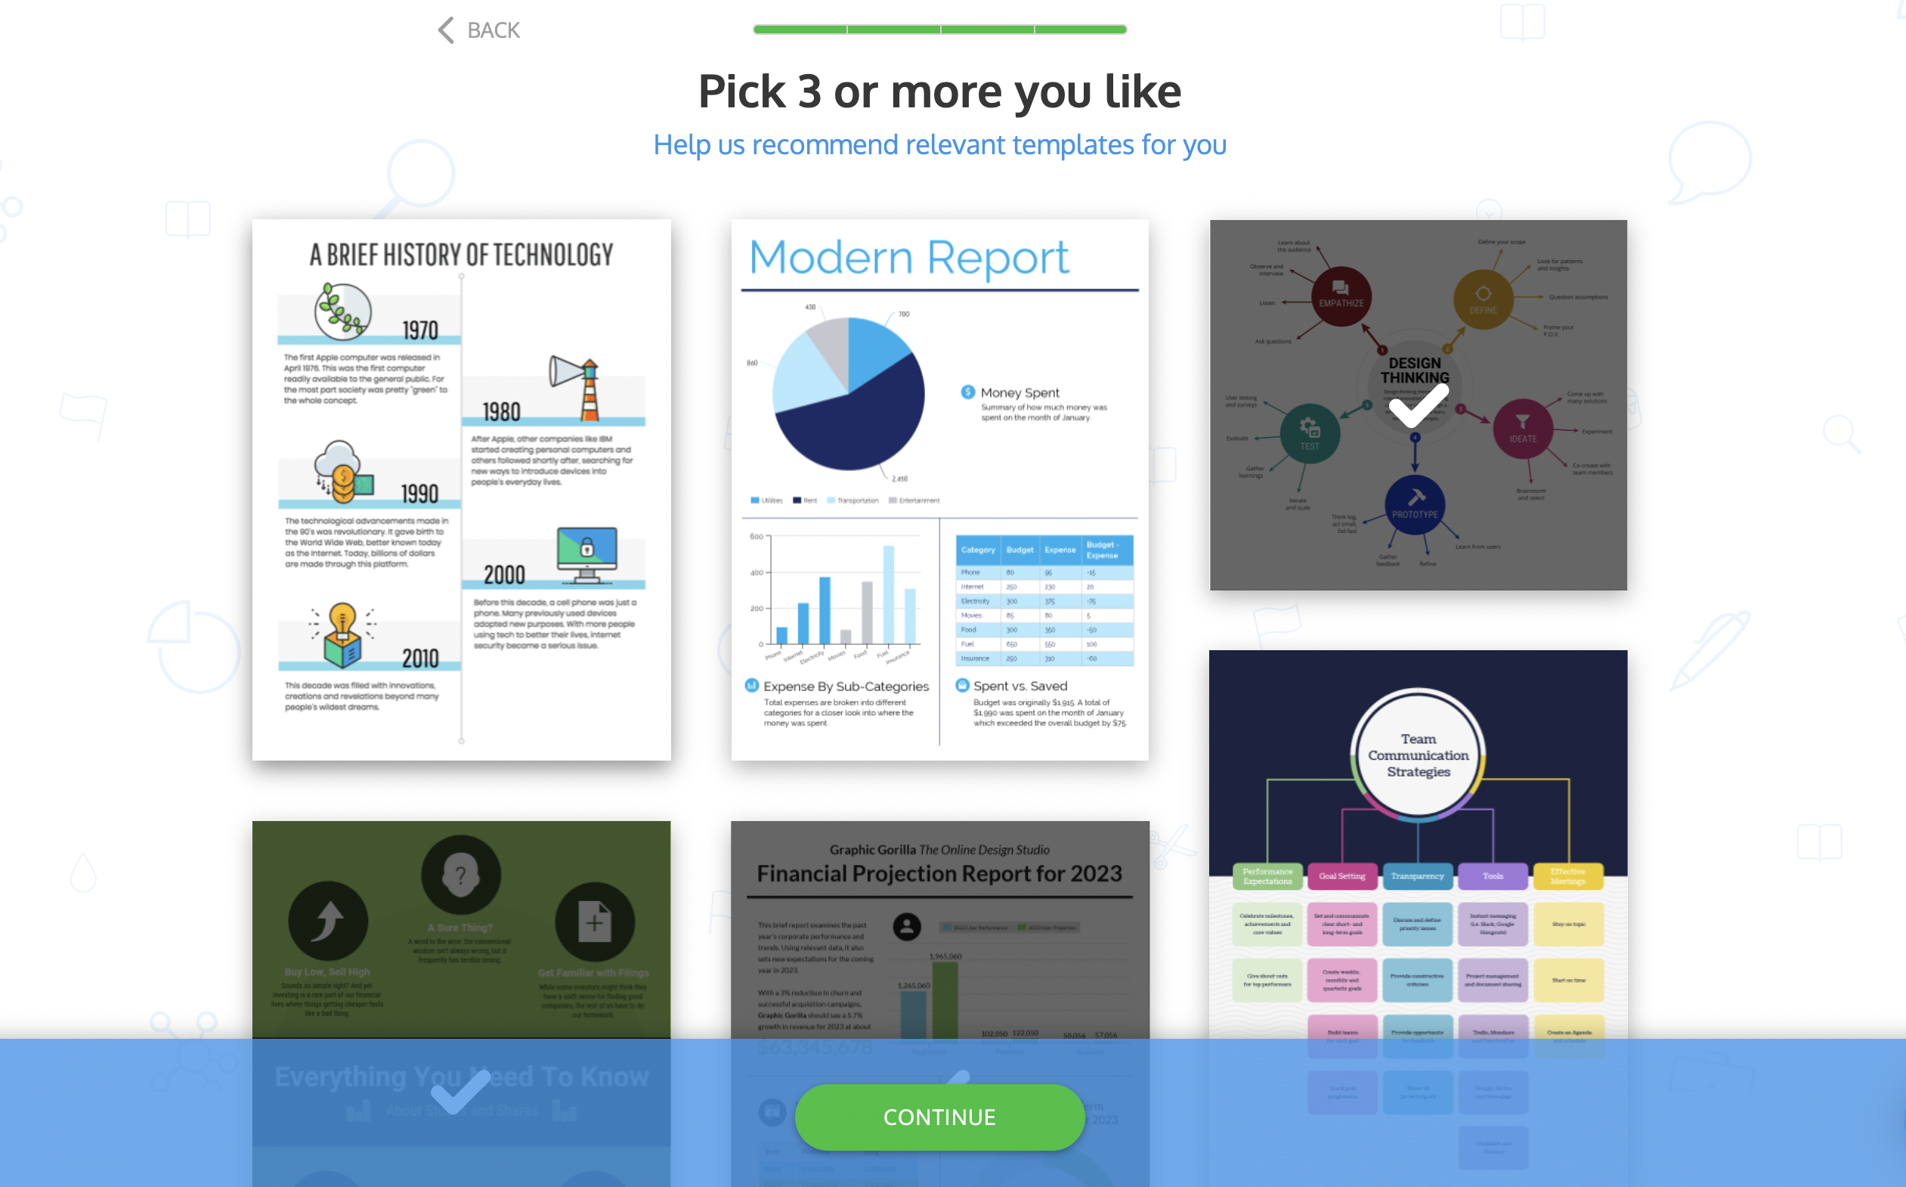
Task: Click the BACK navigation chevron arrow
Action: coord(443,29)
